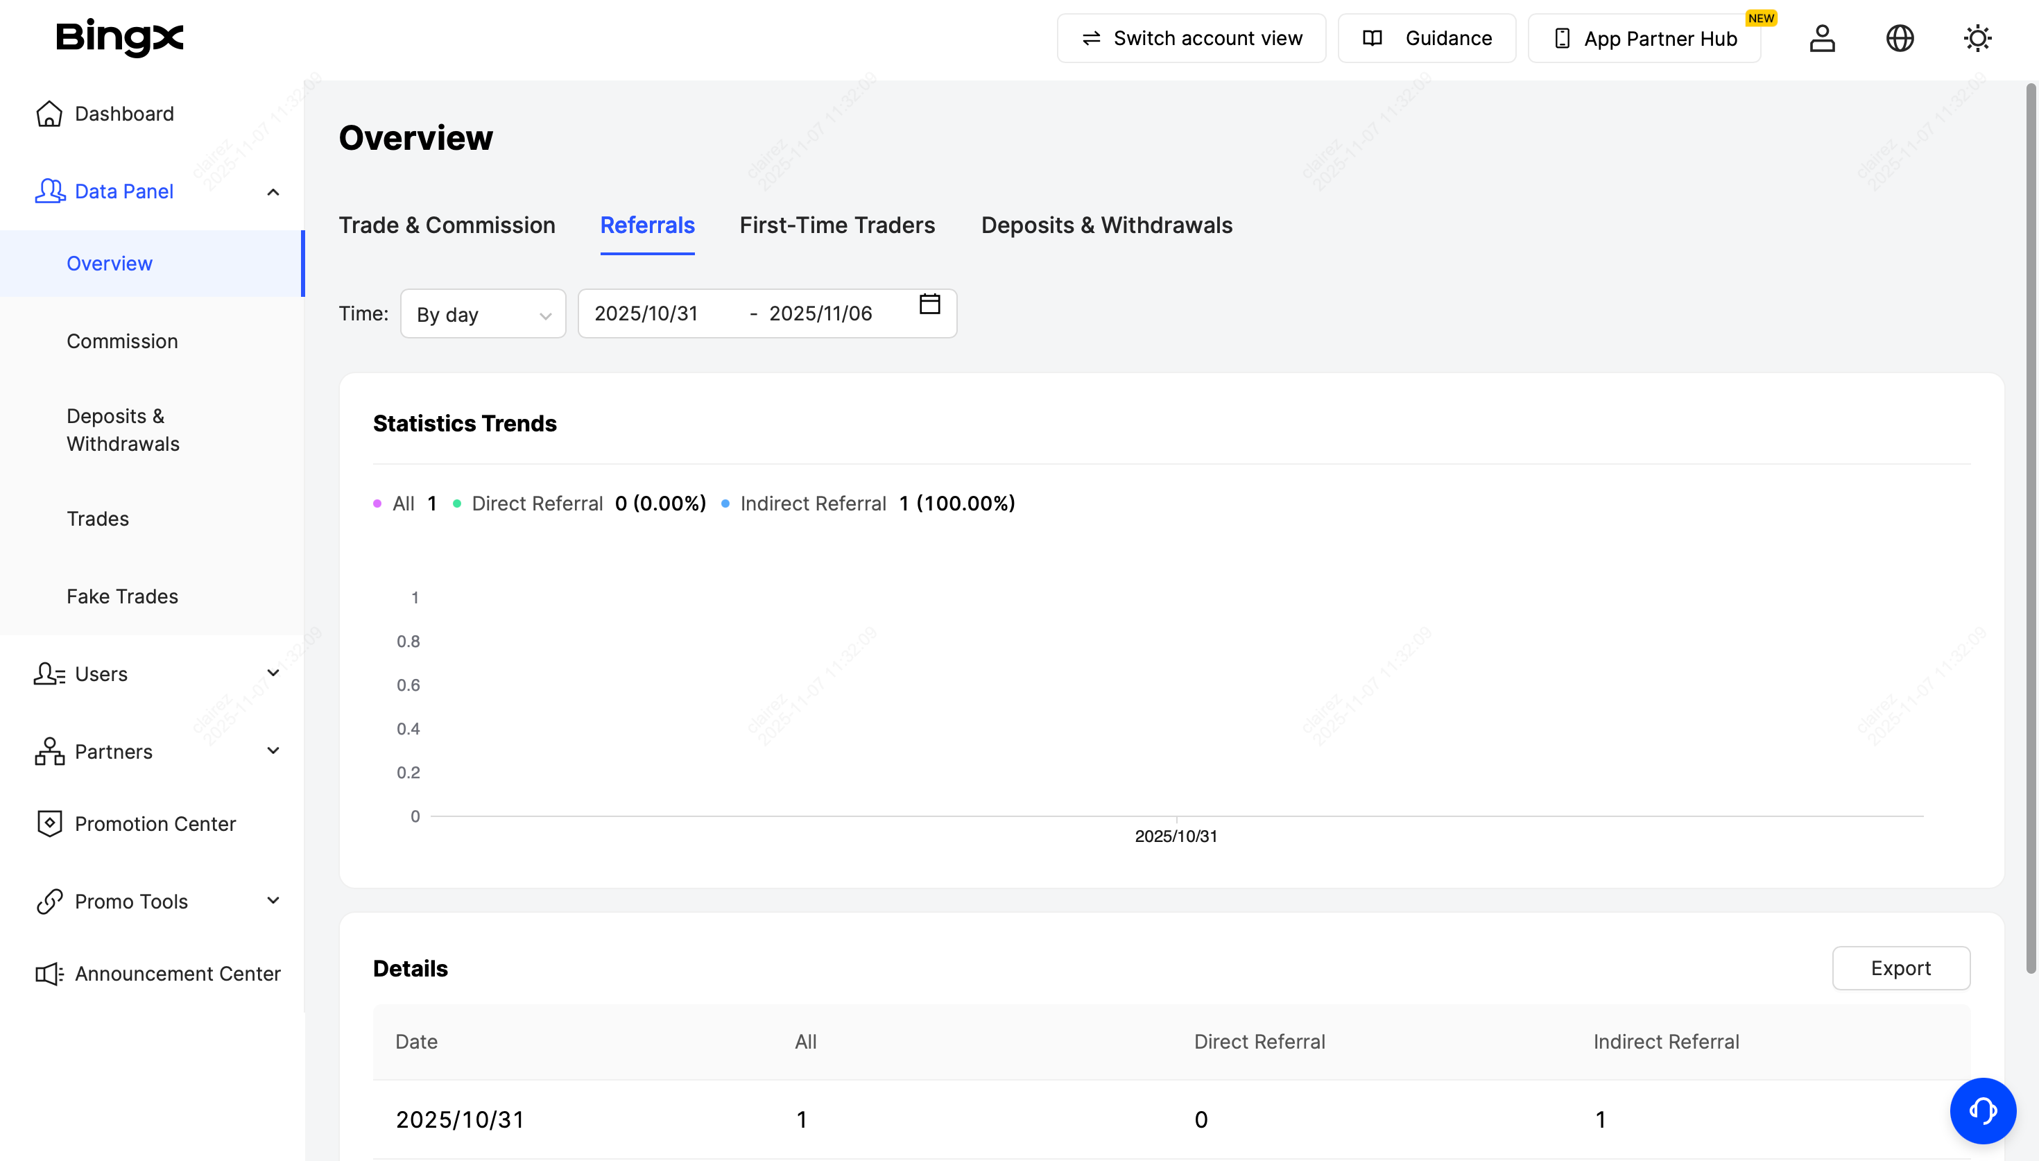Screen dimensions: 2039x1161
Task: Click the Export button
Action: [x=1900, y=968]
